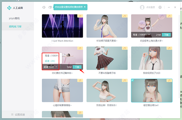Viewport: 182px width, 120px height.
Task: Download the 21M 欢迎报考上海交通大学 video
Action: 166,35
